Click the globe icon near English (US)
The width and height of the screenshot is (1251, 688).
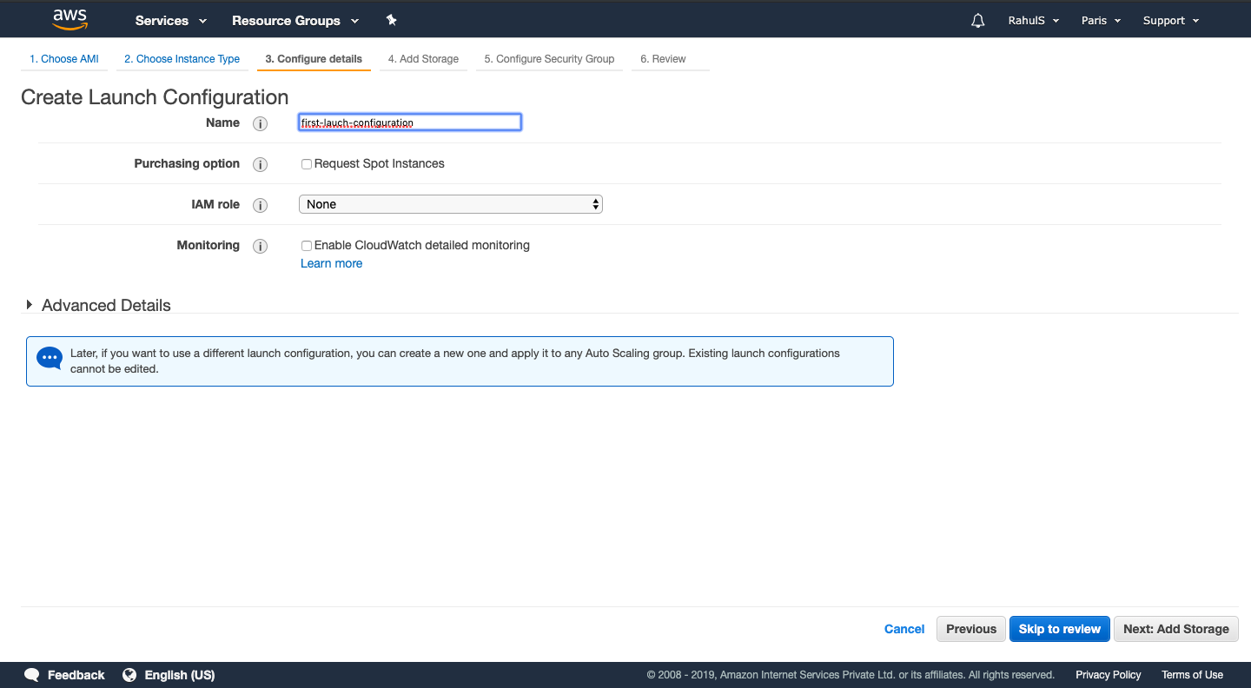pyautogui.click(x=129, y=674)
